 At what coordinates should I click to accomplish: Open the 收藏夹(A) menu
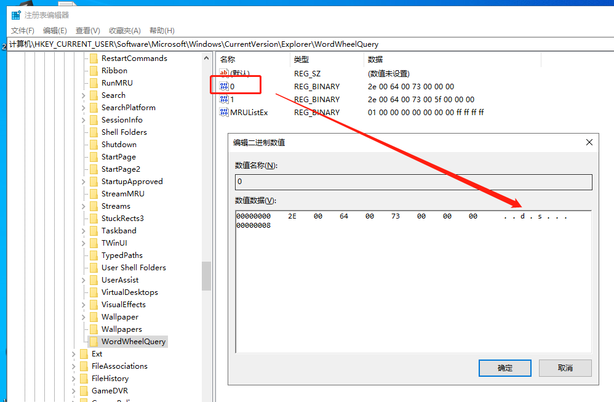(x=124, y=30)
